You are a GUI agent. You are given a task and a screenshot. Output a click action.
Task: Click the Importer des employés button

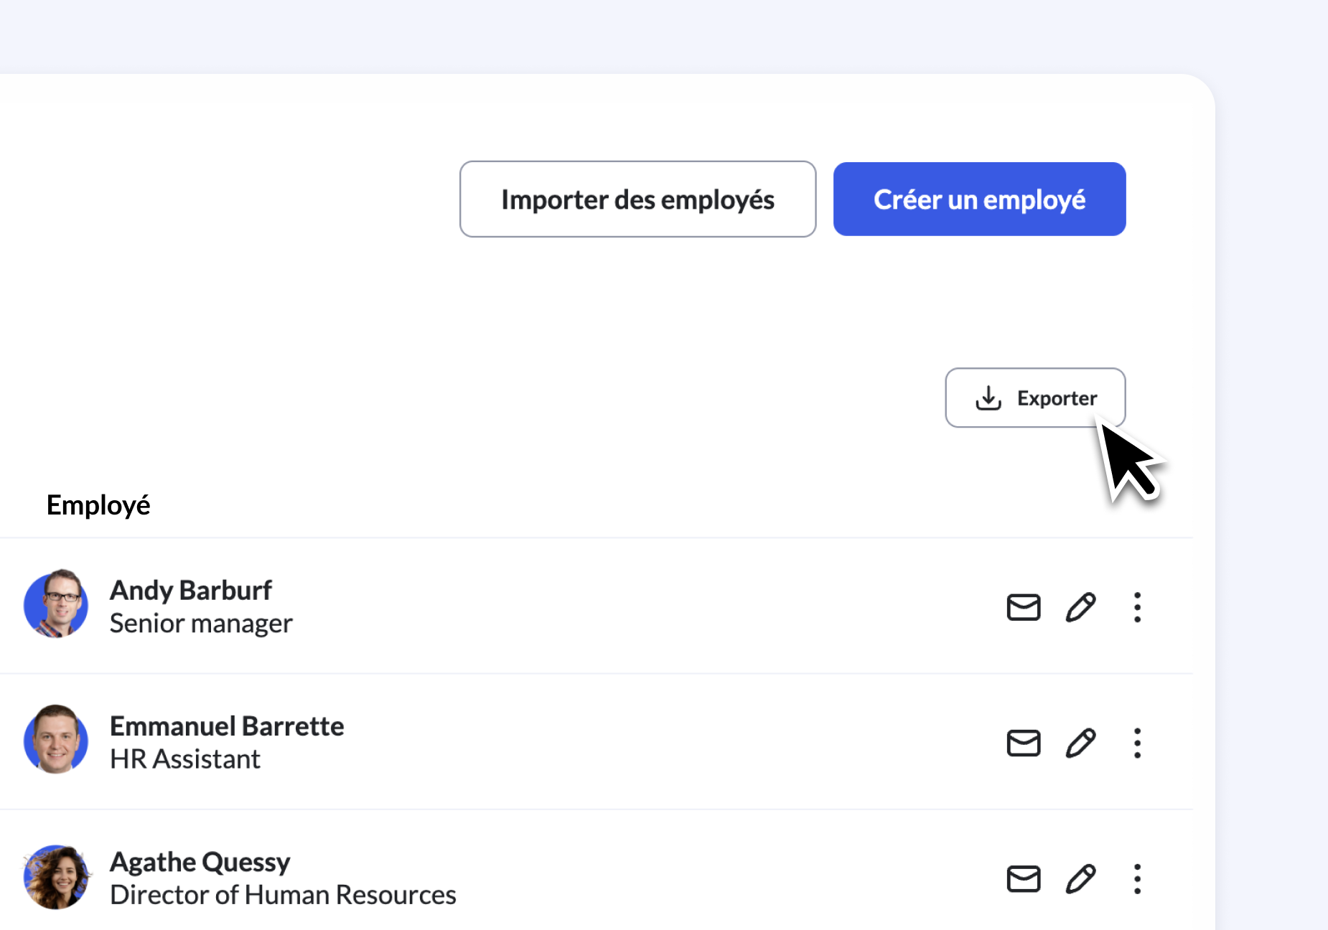tap(637, 199)
